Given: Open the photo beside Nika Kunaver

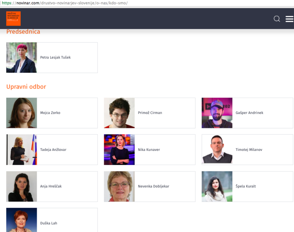Looking at the screenshot, I should pyautogui.click(x=119, y=150).
